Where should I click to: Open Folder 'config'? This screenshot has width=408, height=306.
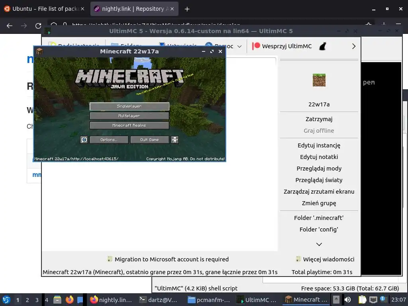[x=319, y=229]
